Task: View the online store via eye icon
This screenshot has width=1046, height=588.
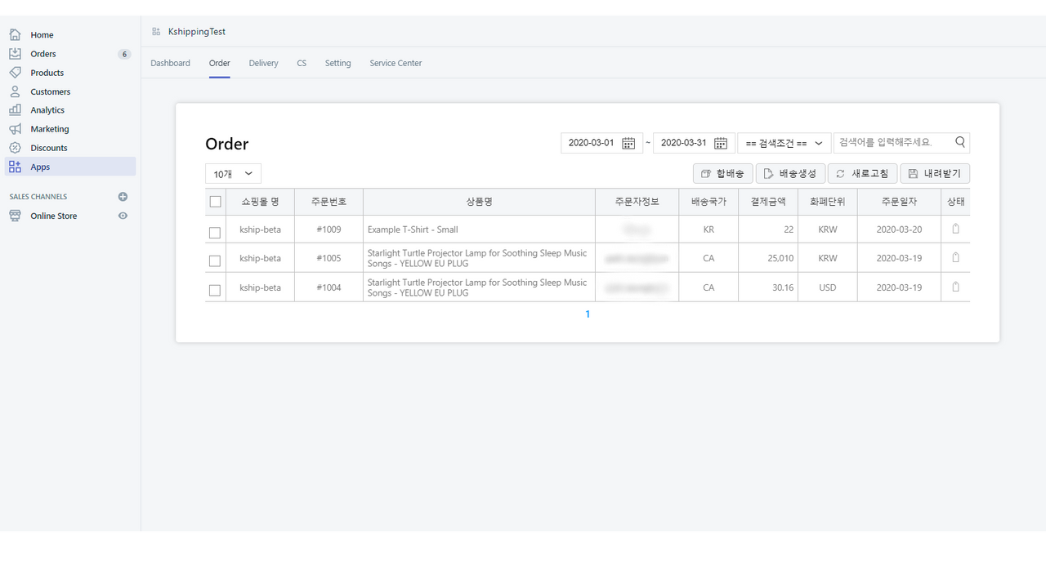Action: click(x=123, y=216)
